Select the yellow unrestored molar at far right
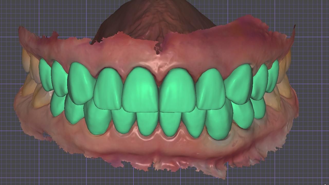 285,90
